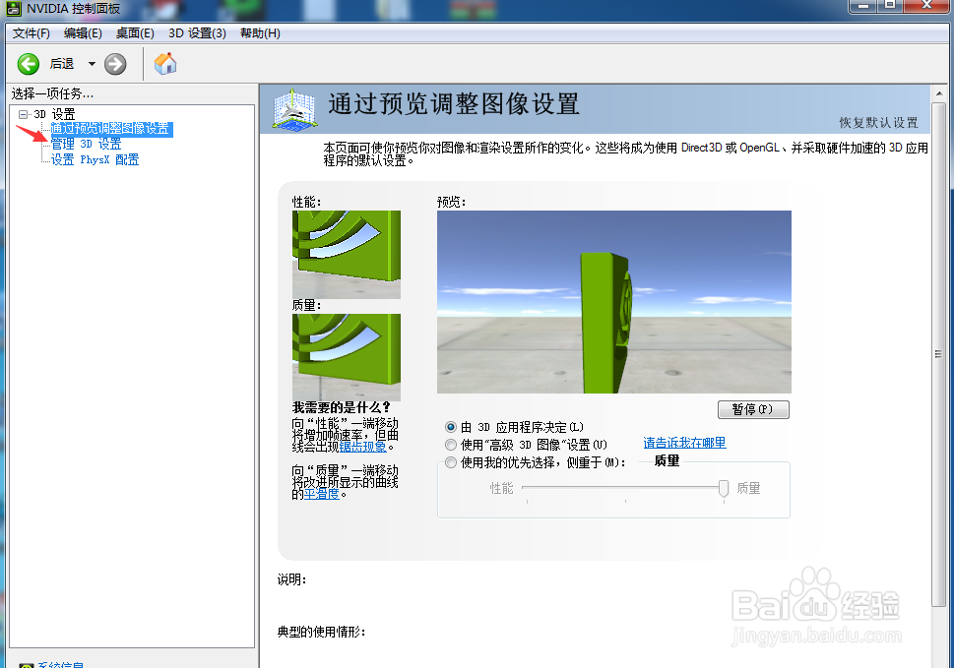The image size is (954, 668).
Task: Select 使用高级 3D 图像设置 radio option
Action: [x=451, y=445]
